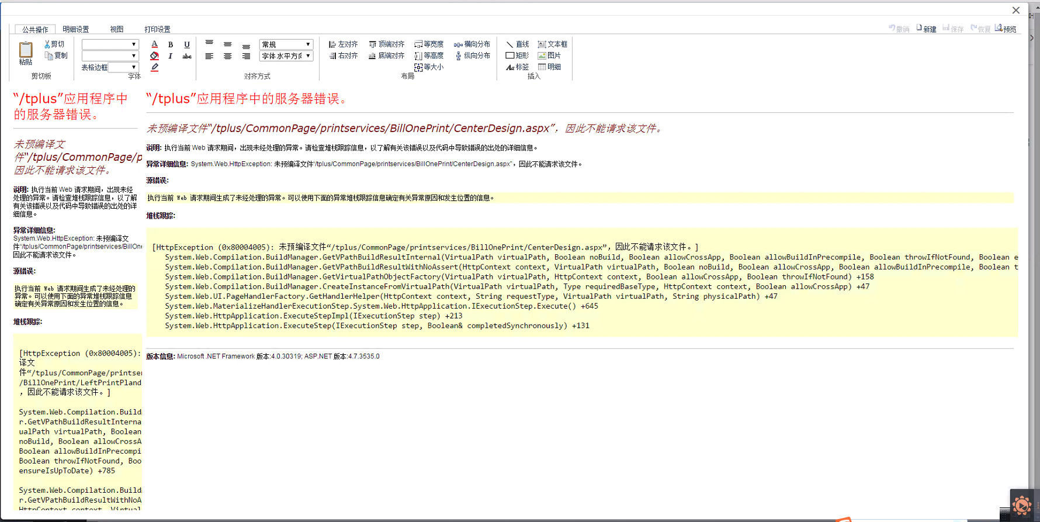
Task: Click the 新建 new button
Action: [x=927, y=29]
